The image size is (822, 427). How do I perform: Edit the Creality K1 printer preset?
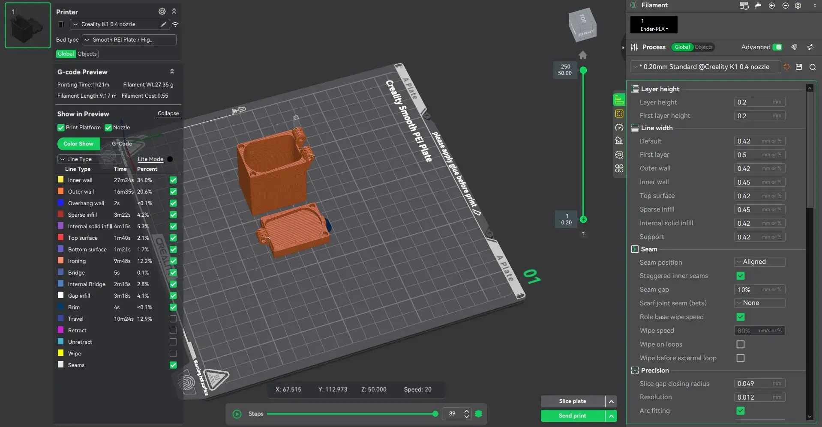[x=163, y=24]
